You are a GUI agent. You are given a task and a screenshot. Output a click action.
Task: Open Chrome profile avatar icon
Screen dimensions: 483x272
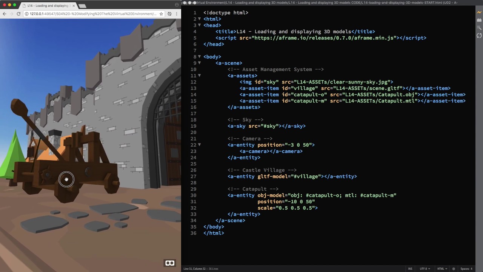[x=177, y=5]
